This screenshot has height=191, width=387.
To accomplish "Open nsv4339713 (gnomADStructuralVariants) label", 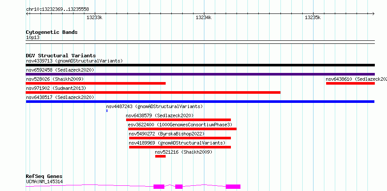I will (x=74, y=61).
